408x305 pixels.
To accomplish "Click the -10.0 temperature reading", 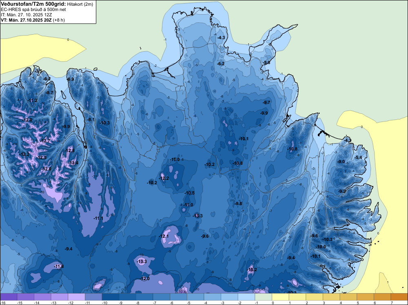I will [321, 247].
